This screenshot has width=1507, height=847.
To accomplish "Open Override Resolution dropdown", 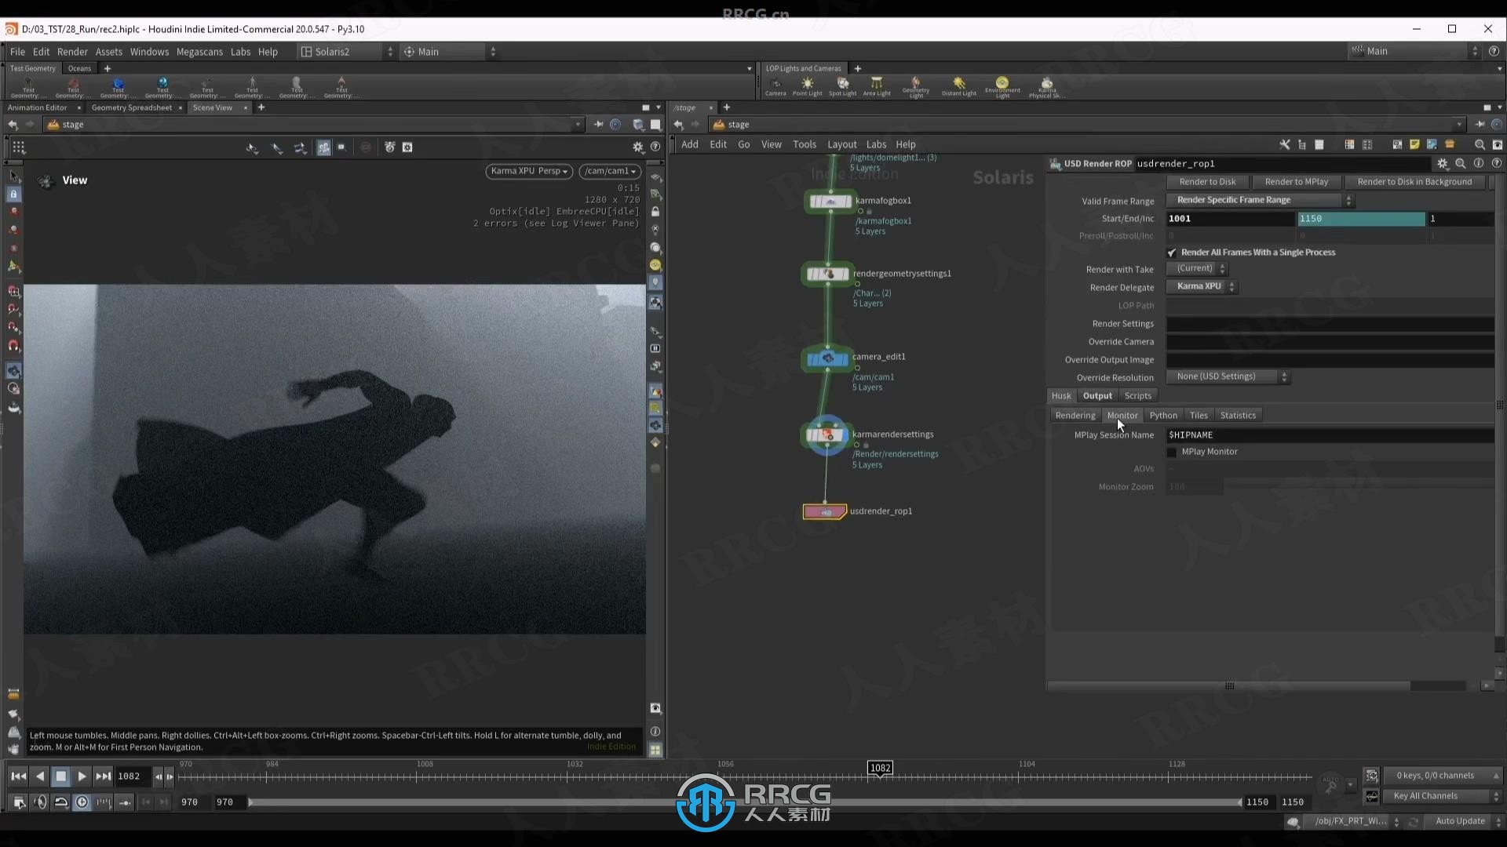I will [1228, 377].
